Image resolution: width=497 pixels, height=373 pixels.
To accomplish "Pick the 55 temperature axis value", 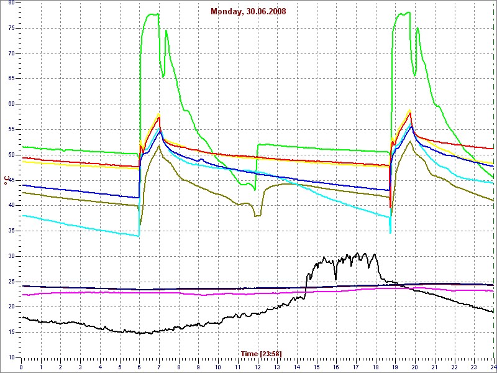I will pyautogui.click(x=11, y=130).
